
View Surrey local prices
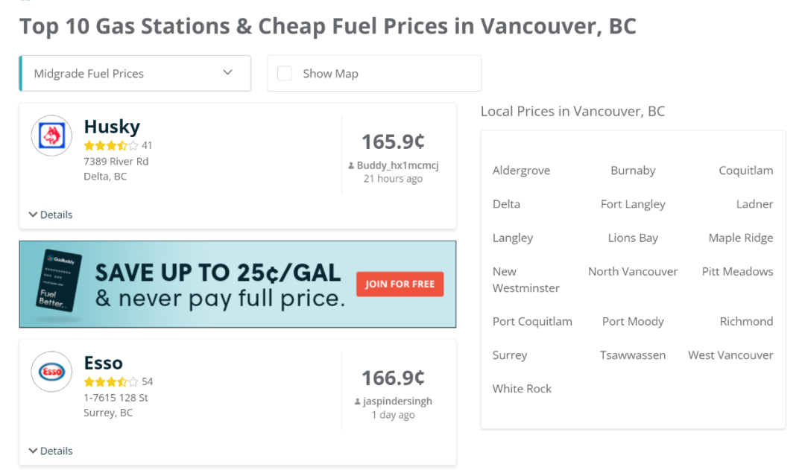click(510, 355)
